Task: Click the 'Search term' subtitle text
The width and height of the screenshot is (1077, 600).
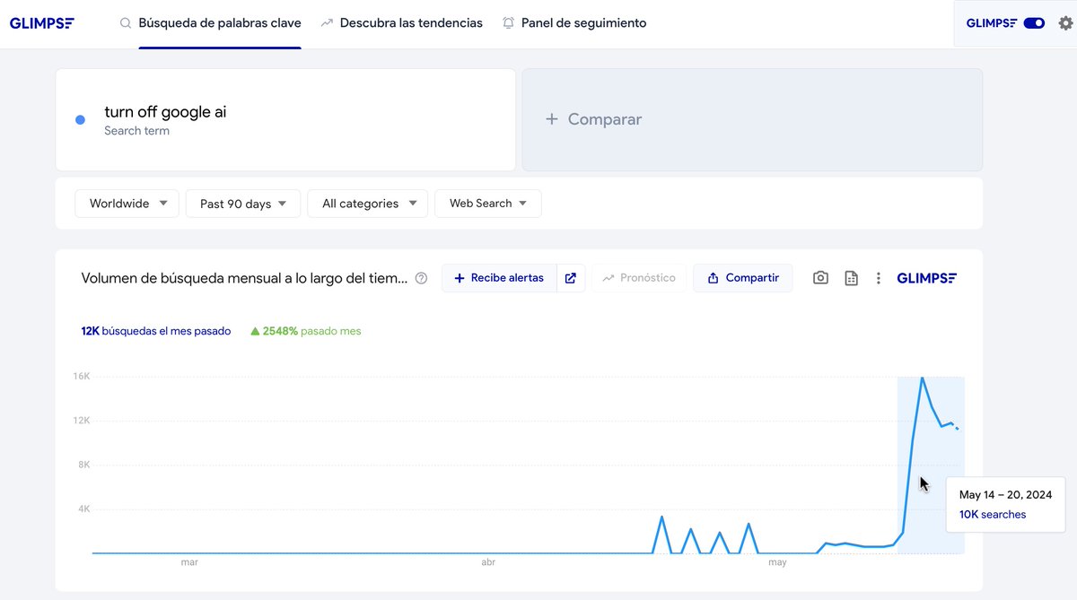Action: [x=136, y=131]
